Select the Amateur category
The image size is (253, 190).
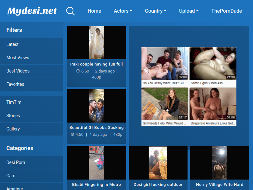[x=15, y=188]
